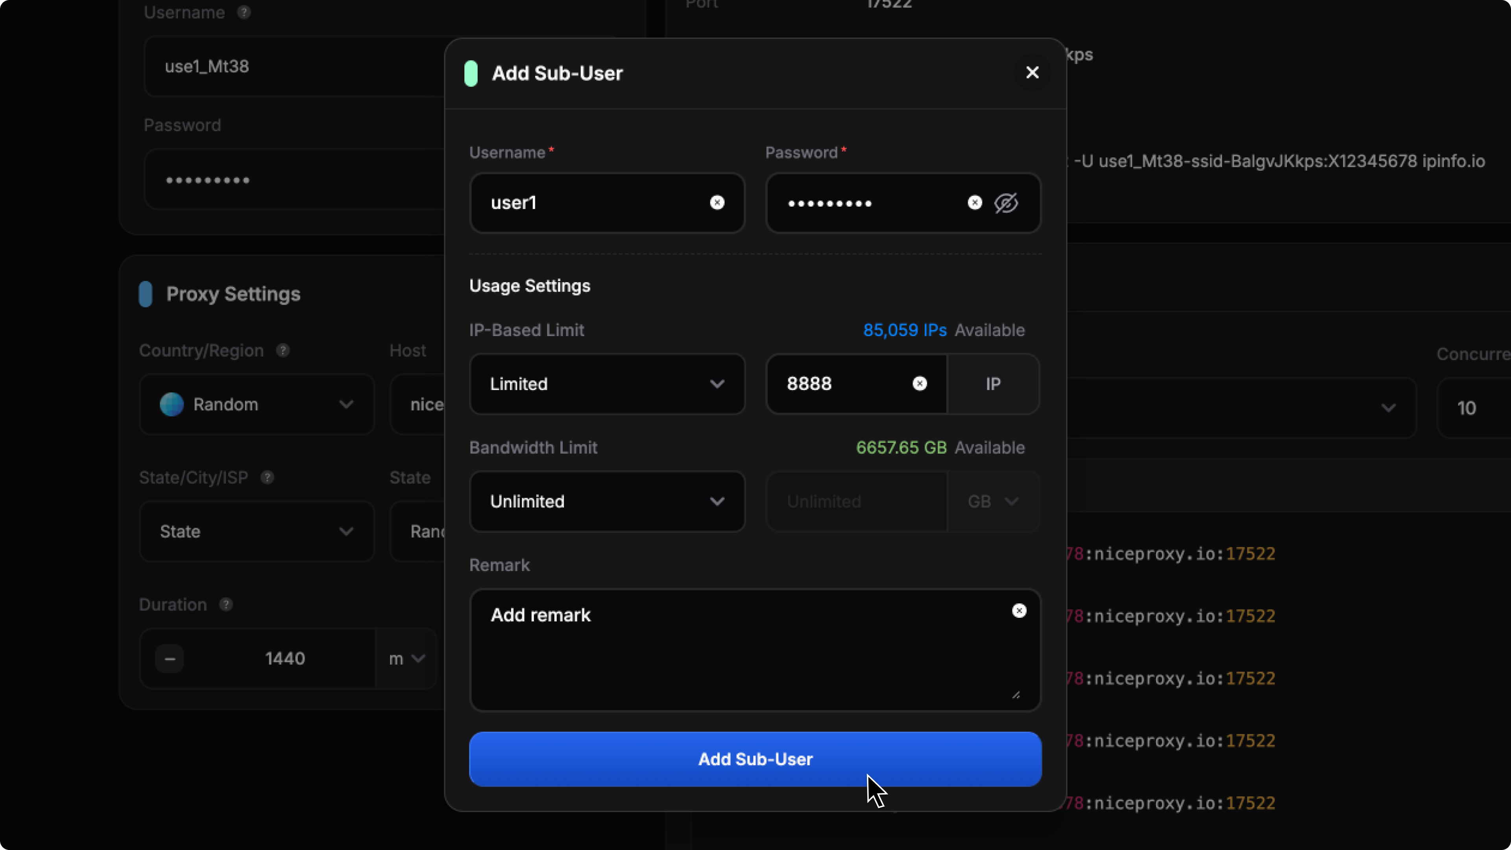Toggle password visibility eye icon
Viewport: 1511px width, 850px height.
pyautogui.click(x=1006, y=203)
